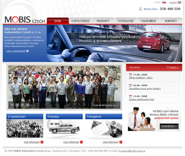Click red arrow under Produkty

pos(81,142)
